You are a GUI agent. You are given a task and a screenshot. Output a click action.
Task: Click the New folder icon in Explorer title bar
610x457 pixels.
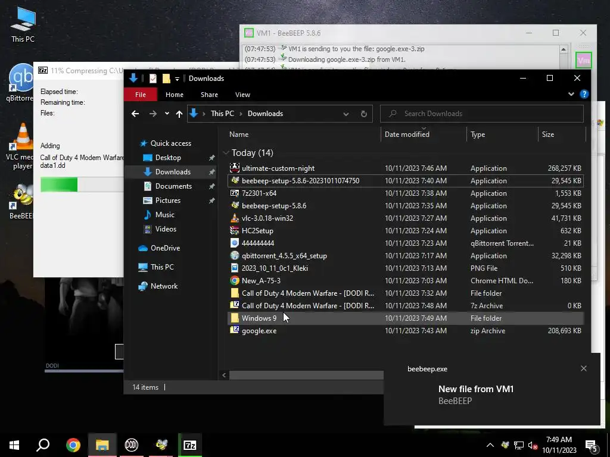(x=166, y=79)
